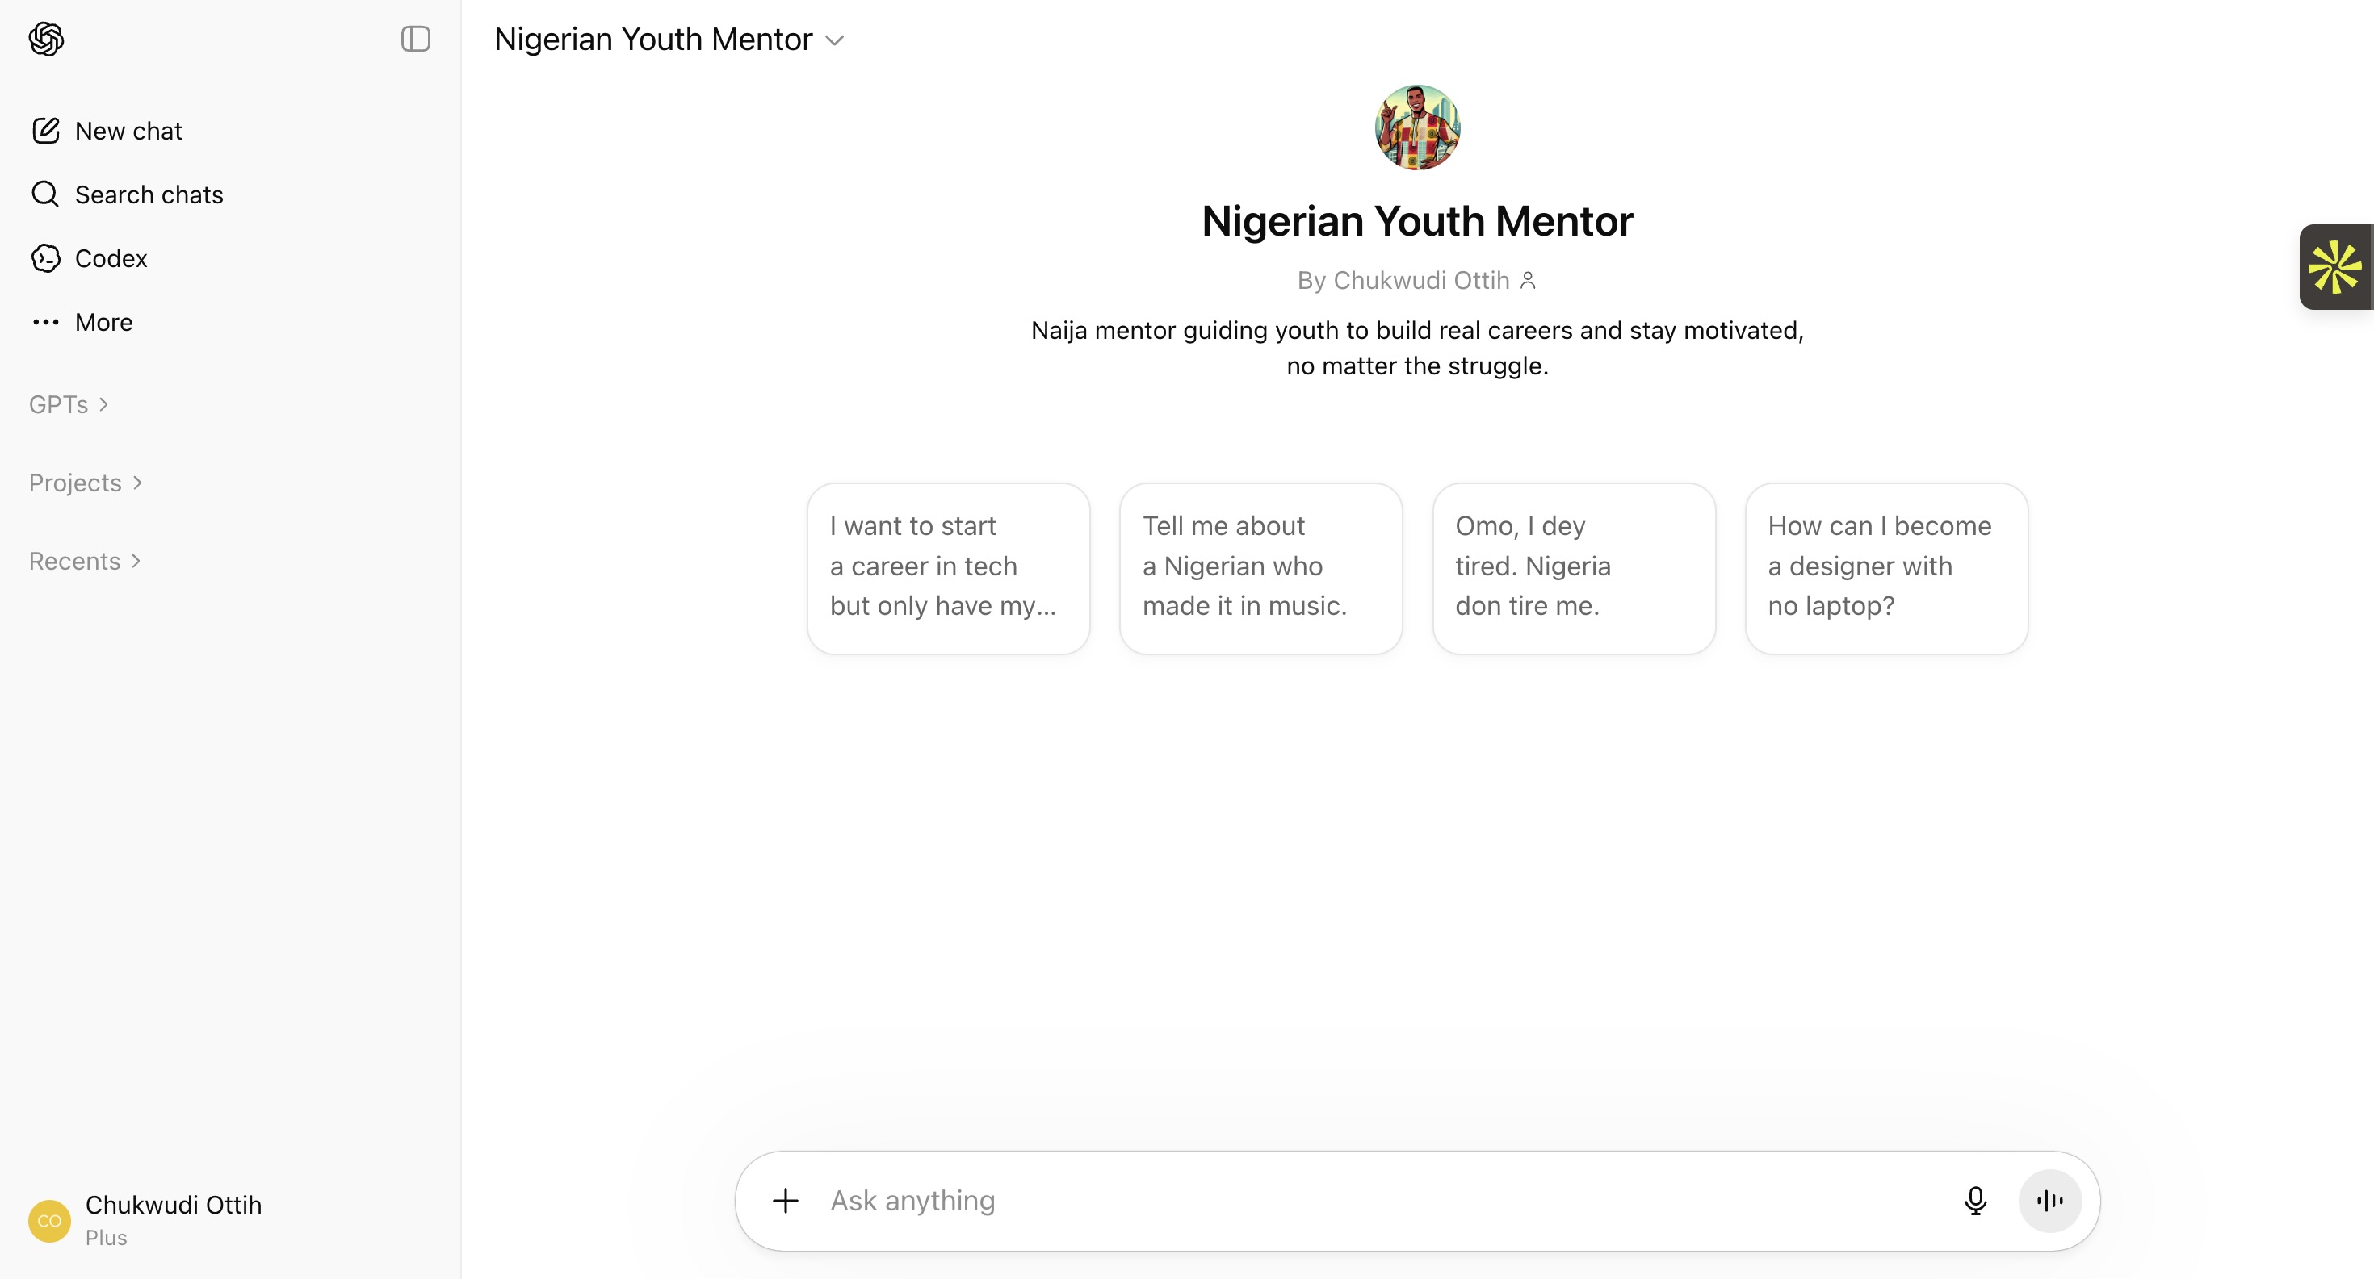Start voice mode with the waveform button

[2049, 1200]
